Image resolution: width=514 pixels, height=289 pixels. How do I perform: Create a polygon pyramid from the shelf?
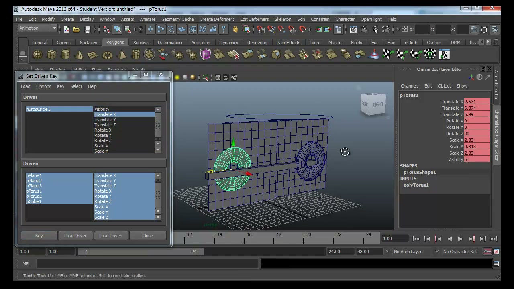(122, 54)
